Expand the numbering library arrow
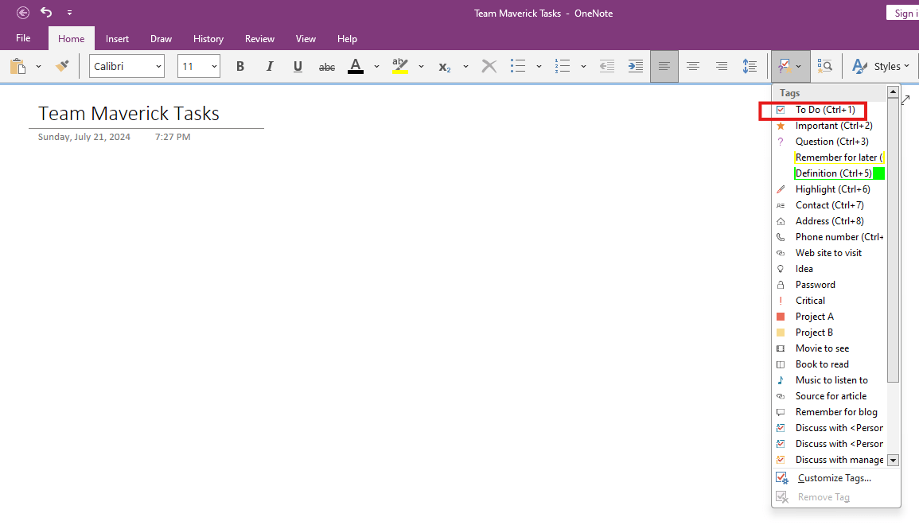The height and width of the screenshot is (529, 919). [583, 66]
